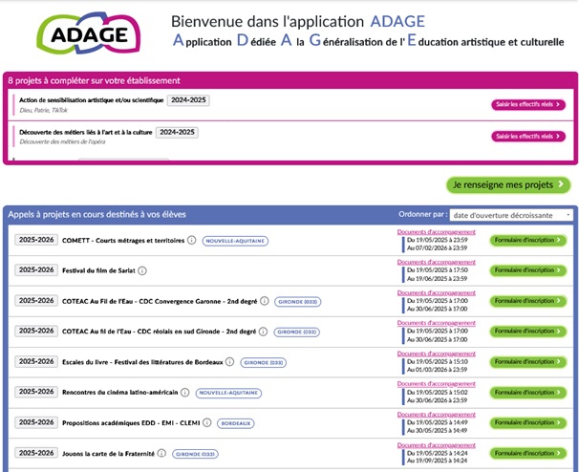The height and width of the screenshot is (472, 579).
Task: Open Documents d'accompagnement for COTEAC réolais
Action: click(436, 323)
